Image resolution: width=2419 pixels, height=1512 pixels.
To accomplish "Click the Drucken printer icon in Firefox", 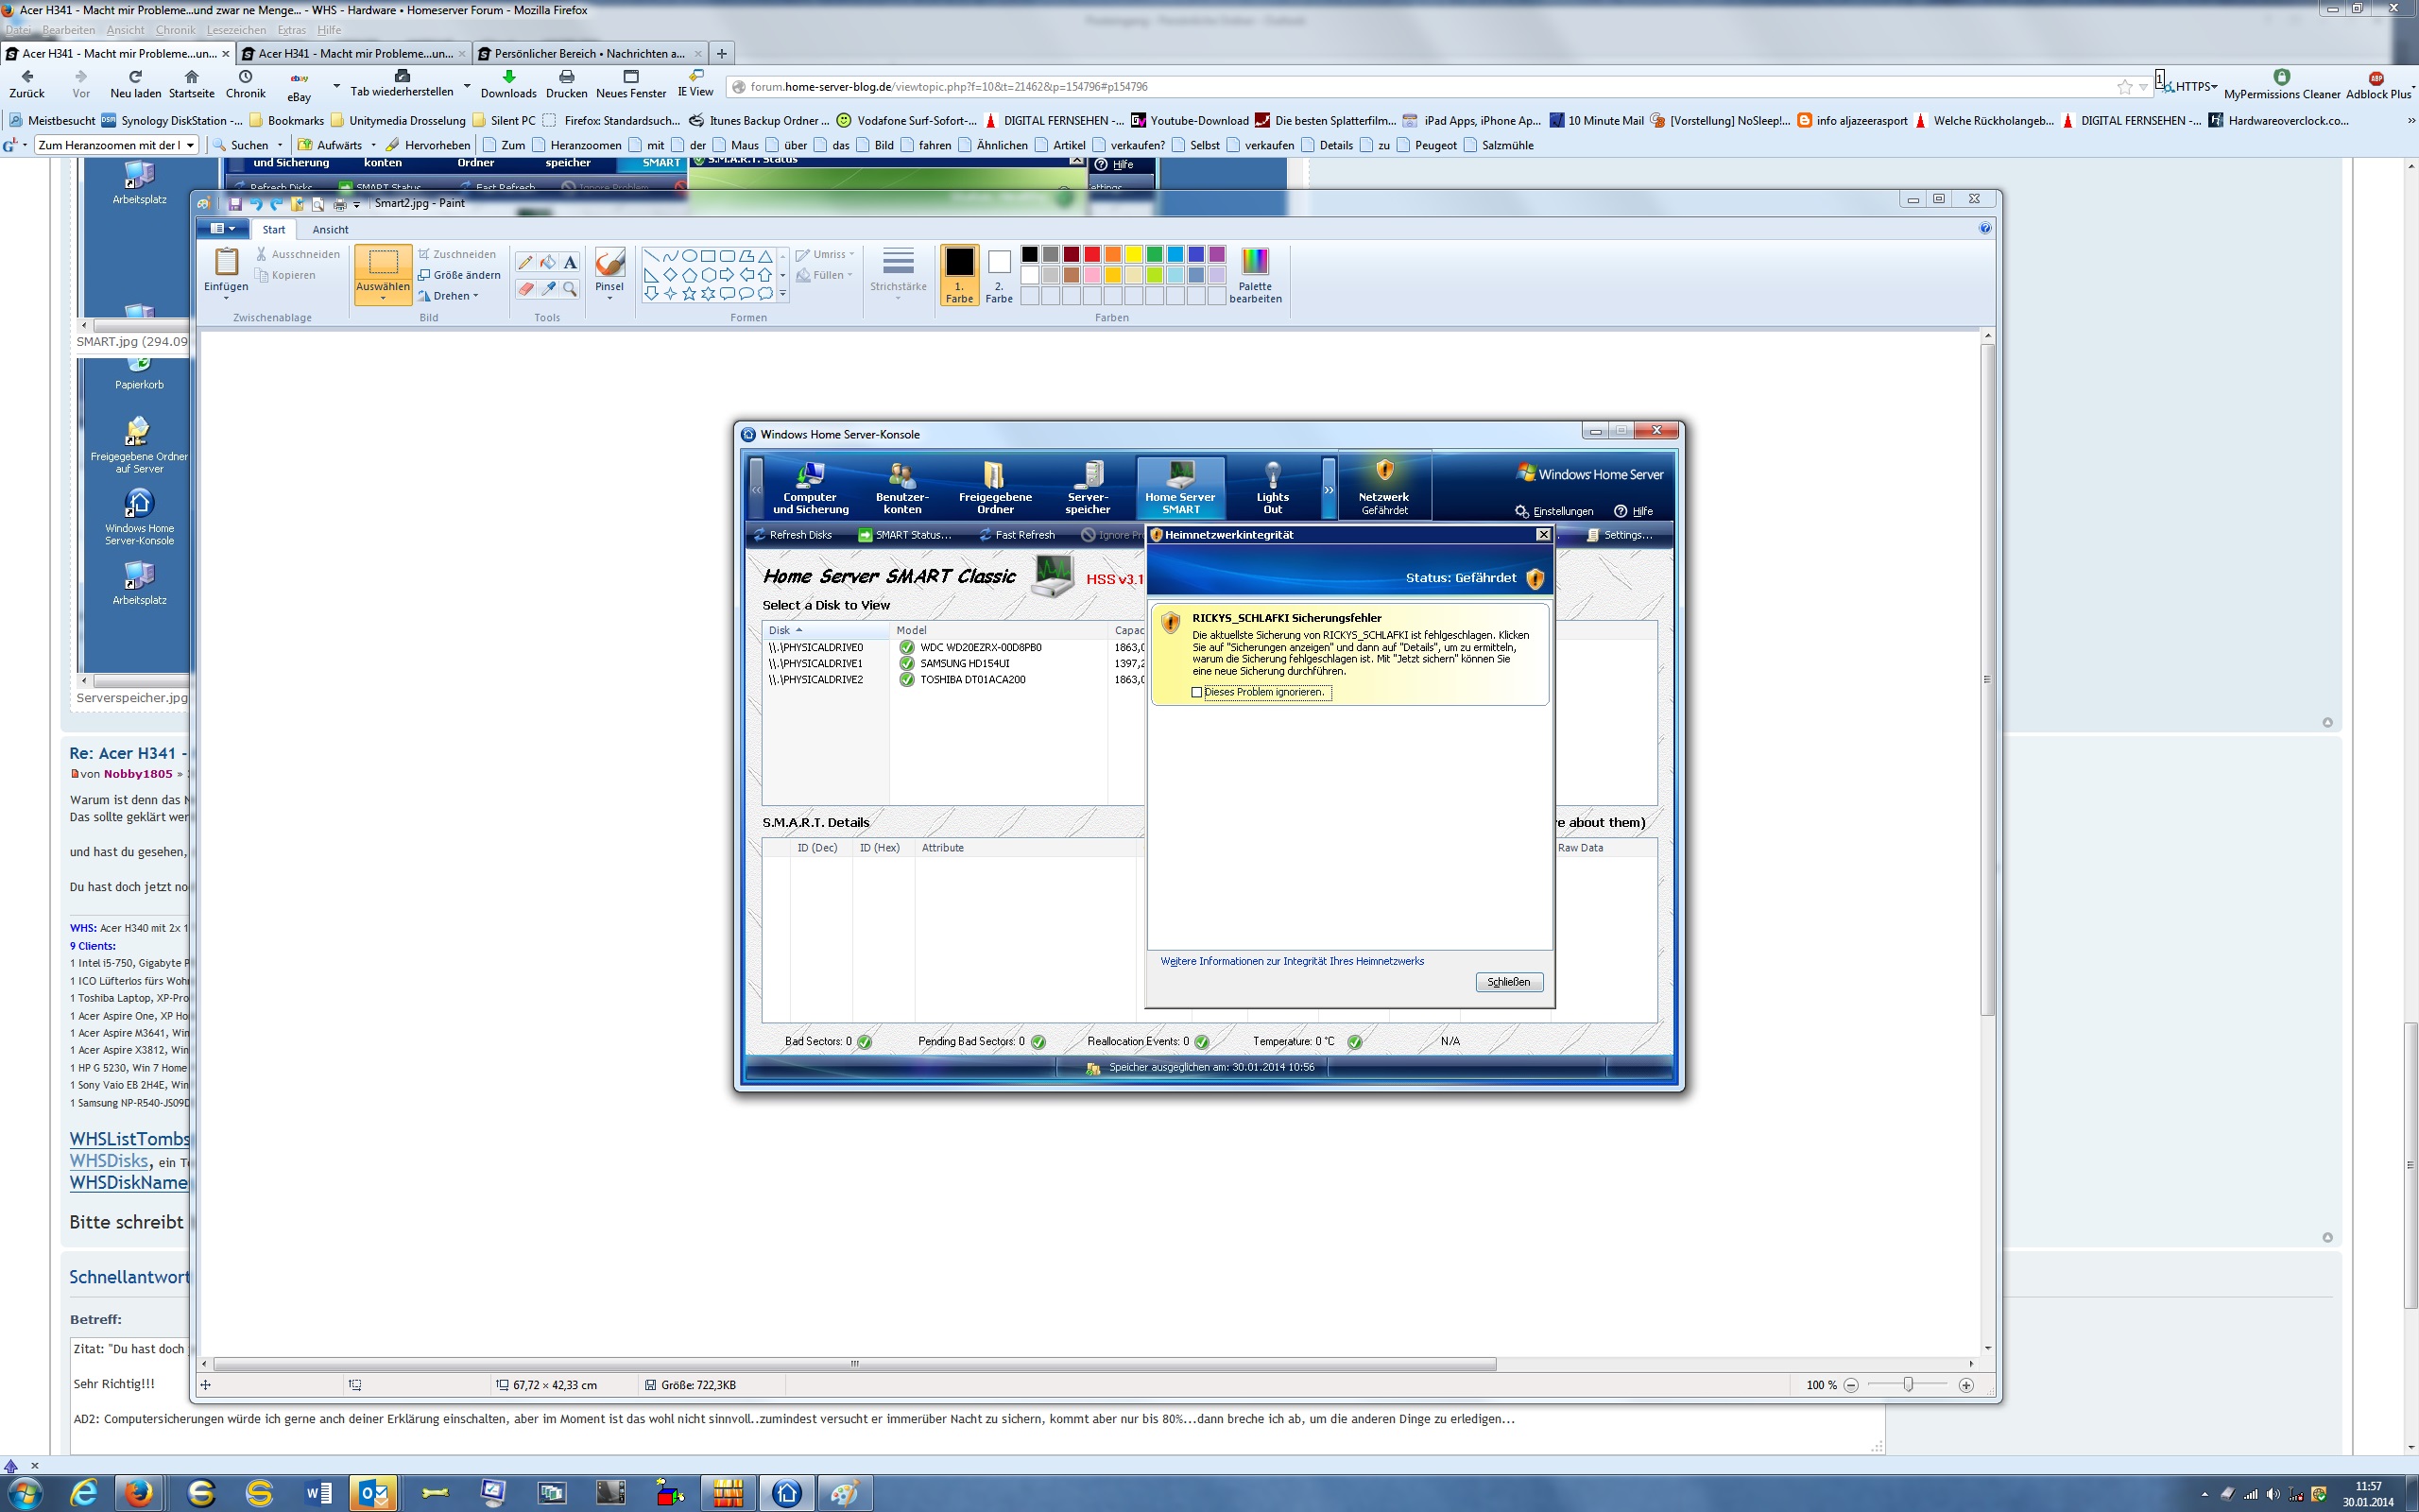I will pos(567,77).
